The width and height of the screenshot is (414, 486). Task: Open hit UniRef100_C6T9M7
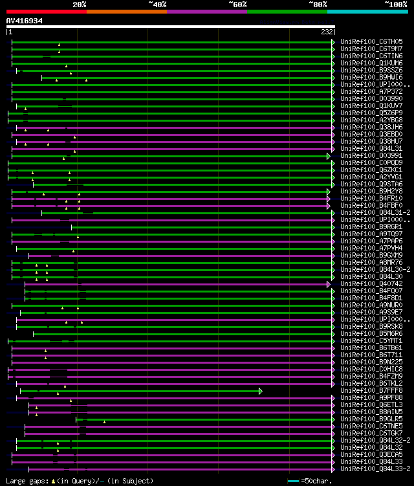tap(371, 49)
